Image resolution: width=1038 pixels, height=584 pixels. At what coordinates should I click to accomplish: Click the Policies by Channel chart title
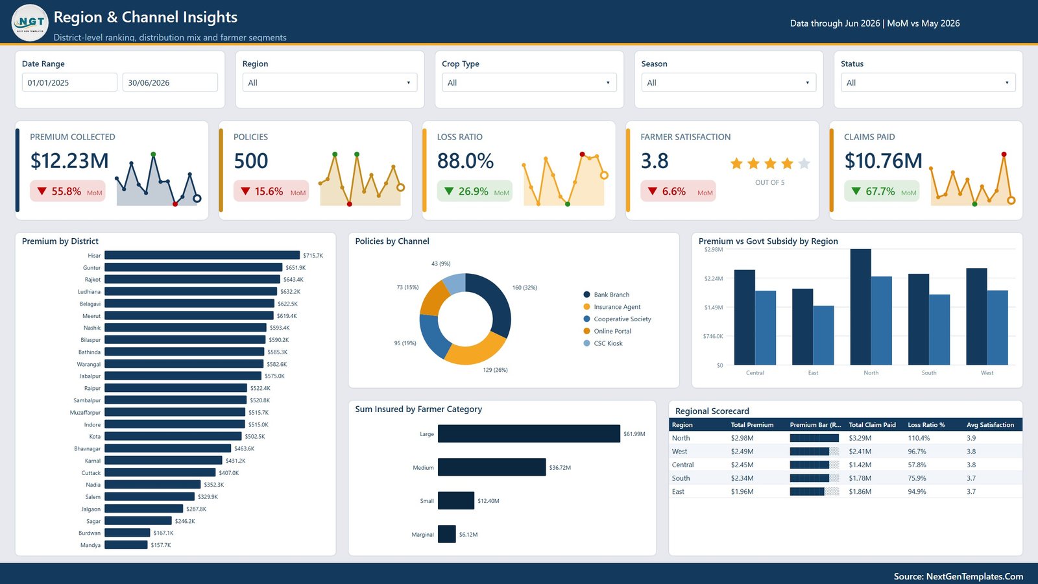392,241
